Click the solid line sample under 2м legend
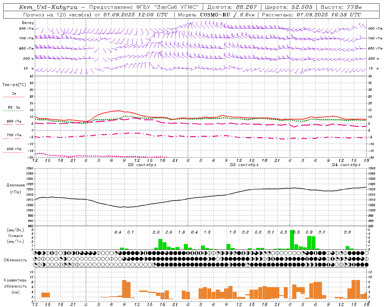The height and width of the screenshot is (307, 384). coord(14,97)
